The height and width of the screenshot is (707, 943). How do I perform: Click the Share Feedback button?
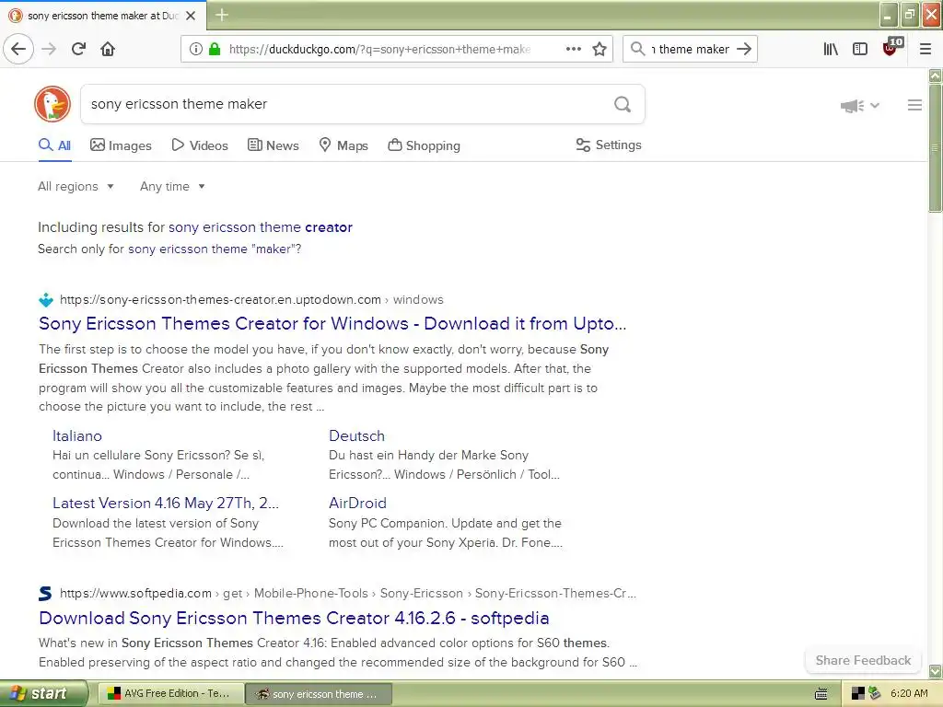click(863, 660)
